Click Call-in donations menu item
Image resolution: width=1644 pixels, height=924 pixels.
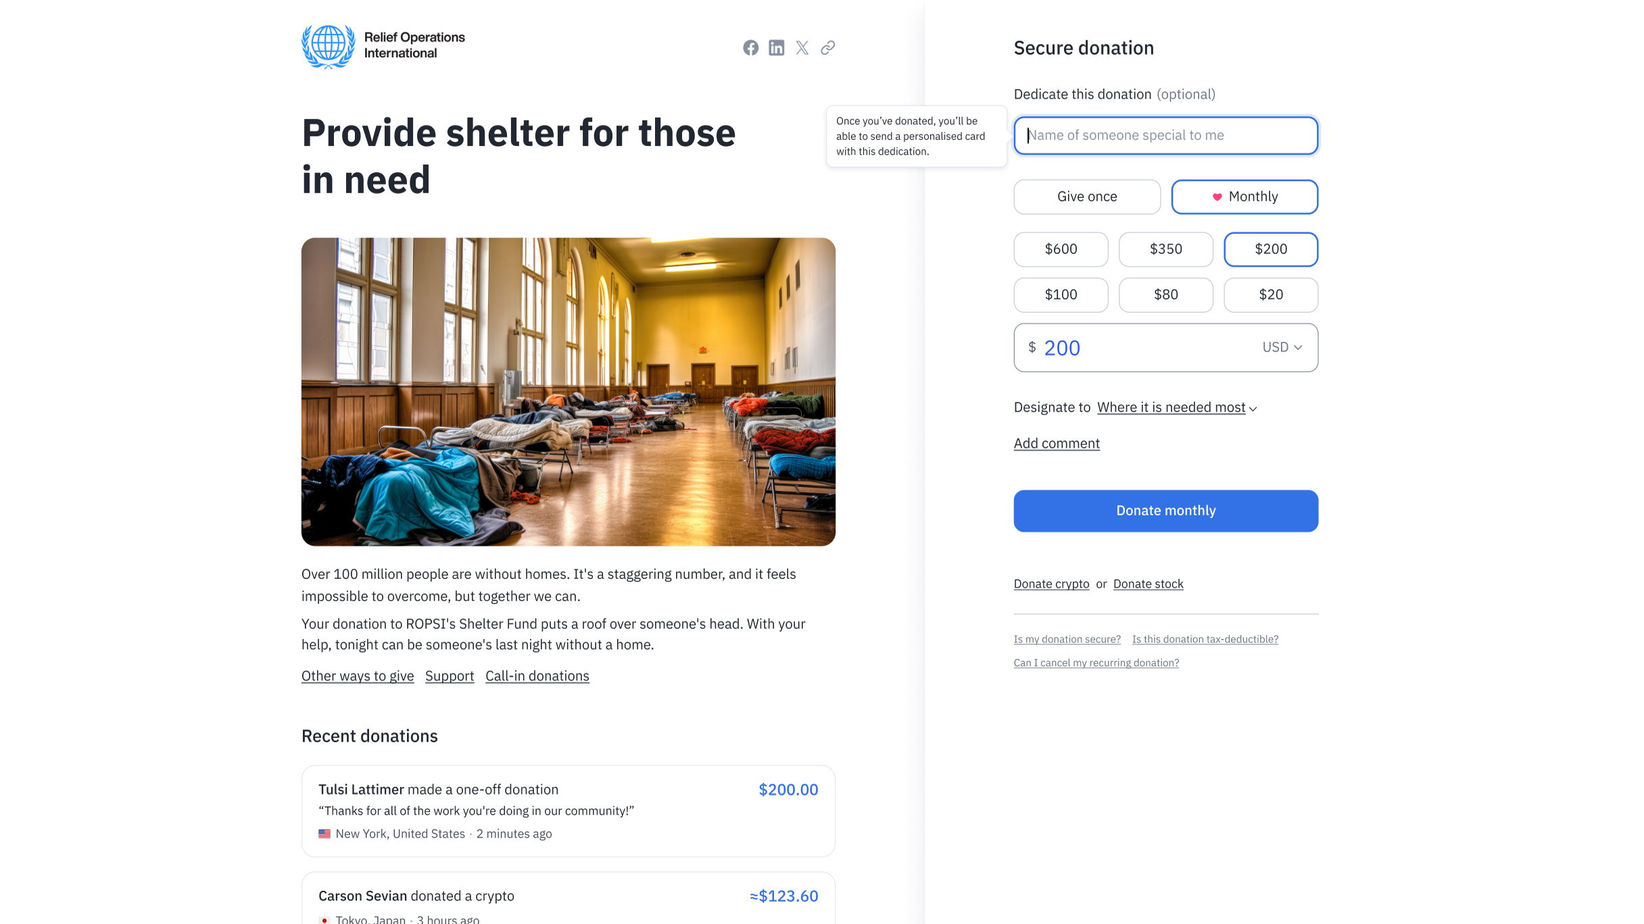click(536, 676)
